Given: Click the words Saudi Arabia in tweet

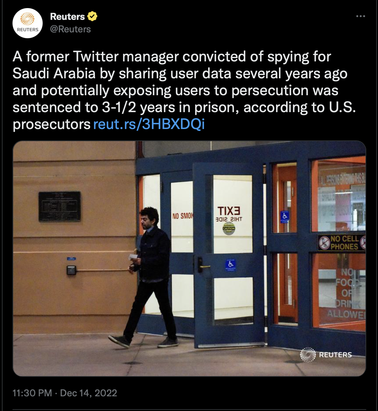Looking at the screenshot, I should point(54,74).
